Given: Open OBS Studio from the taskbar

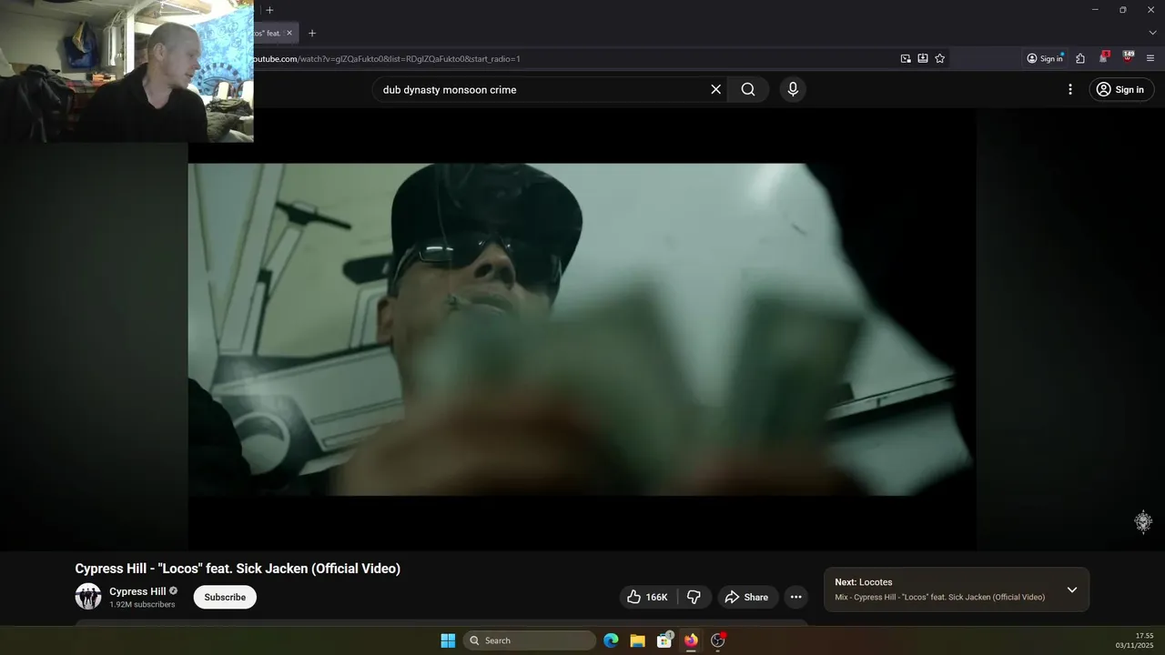Looking at the screenshot, I should [718, 640].
